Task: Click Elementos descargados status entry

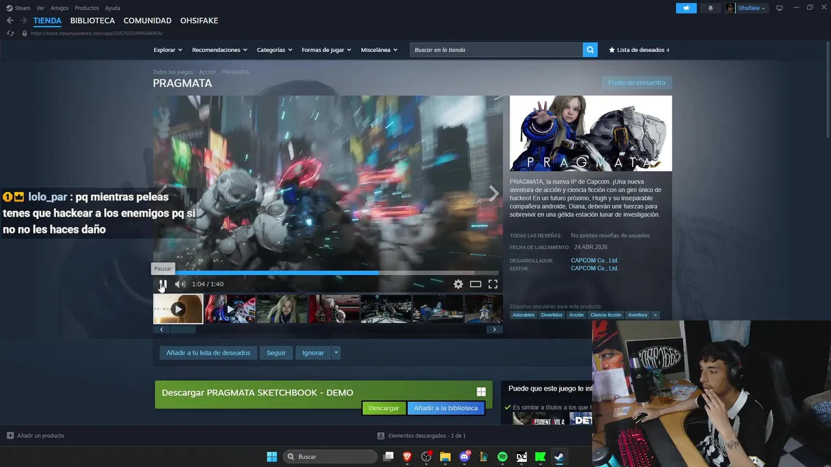Action: (x=422, y=436)
